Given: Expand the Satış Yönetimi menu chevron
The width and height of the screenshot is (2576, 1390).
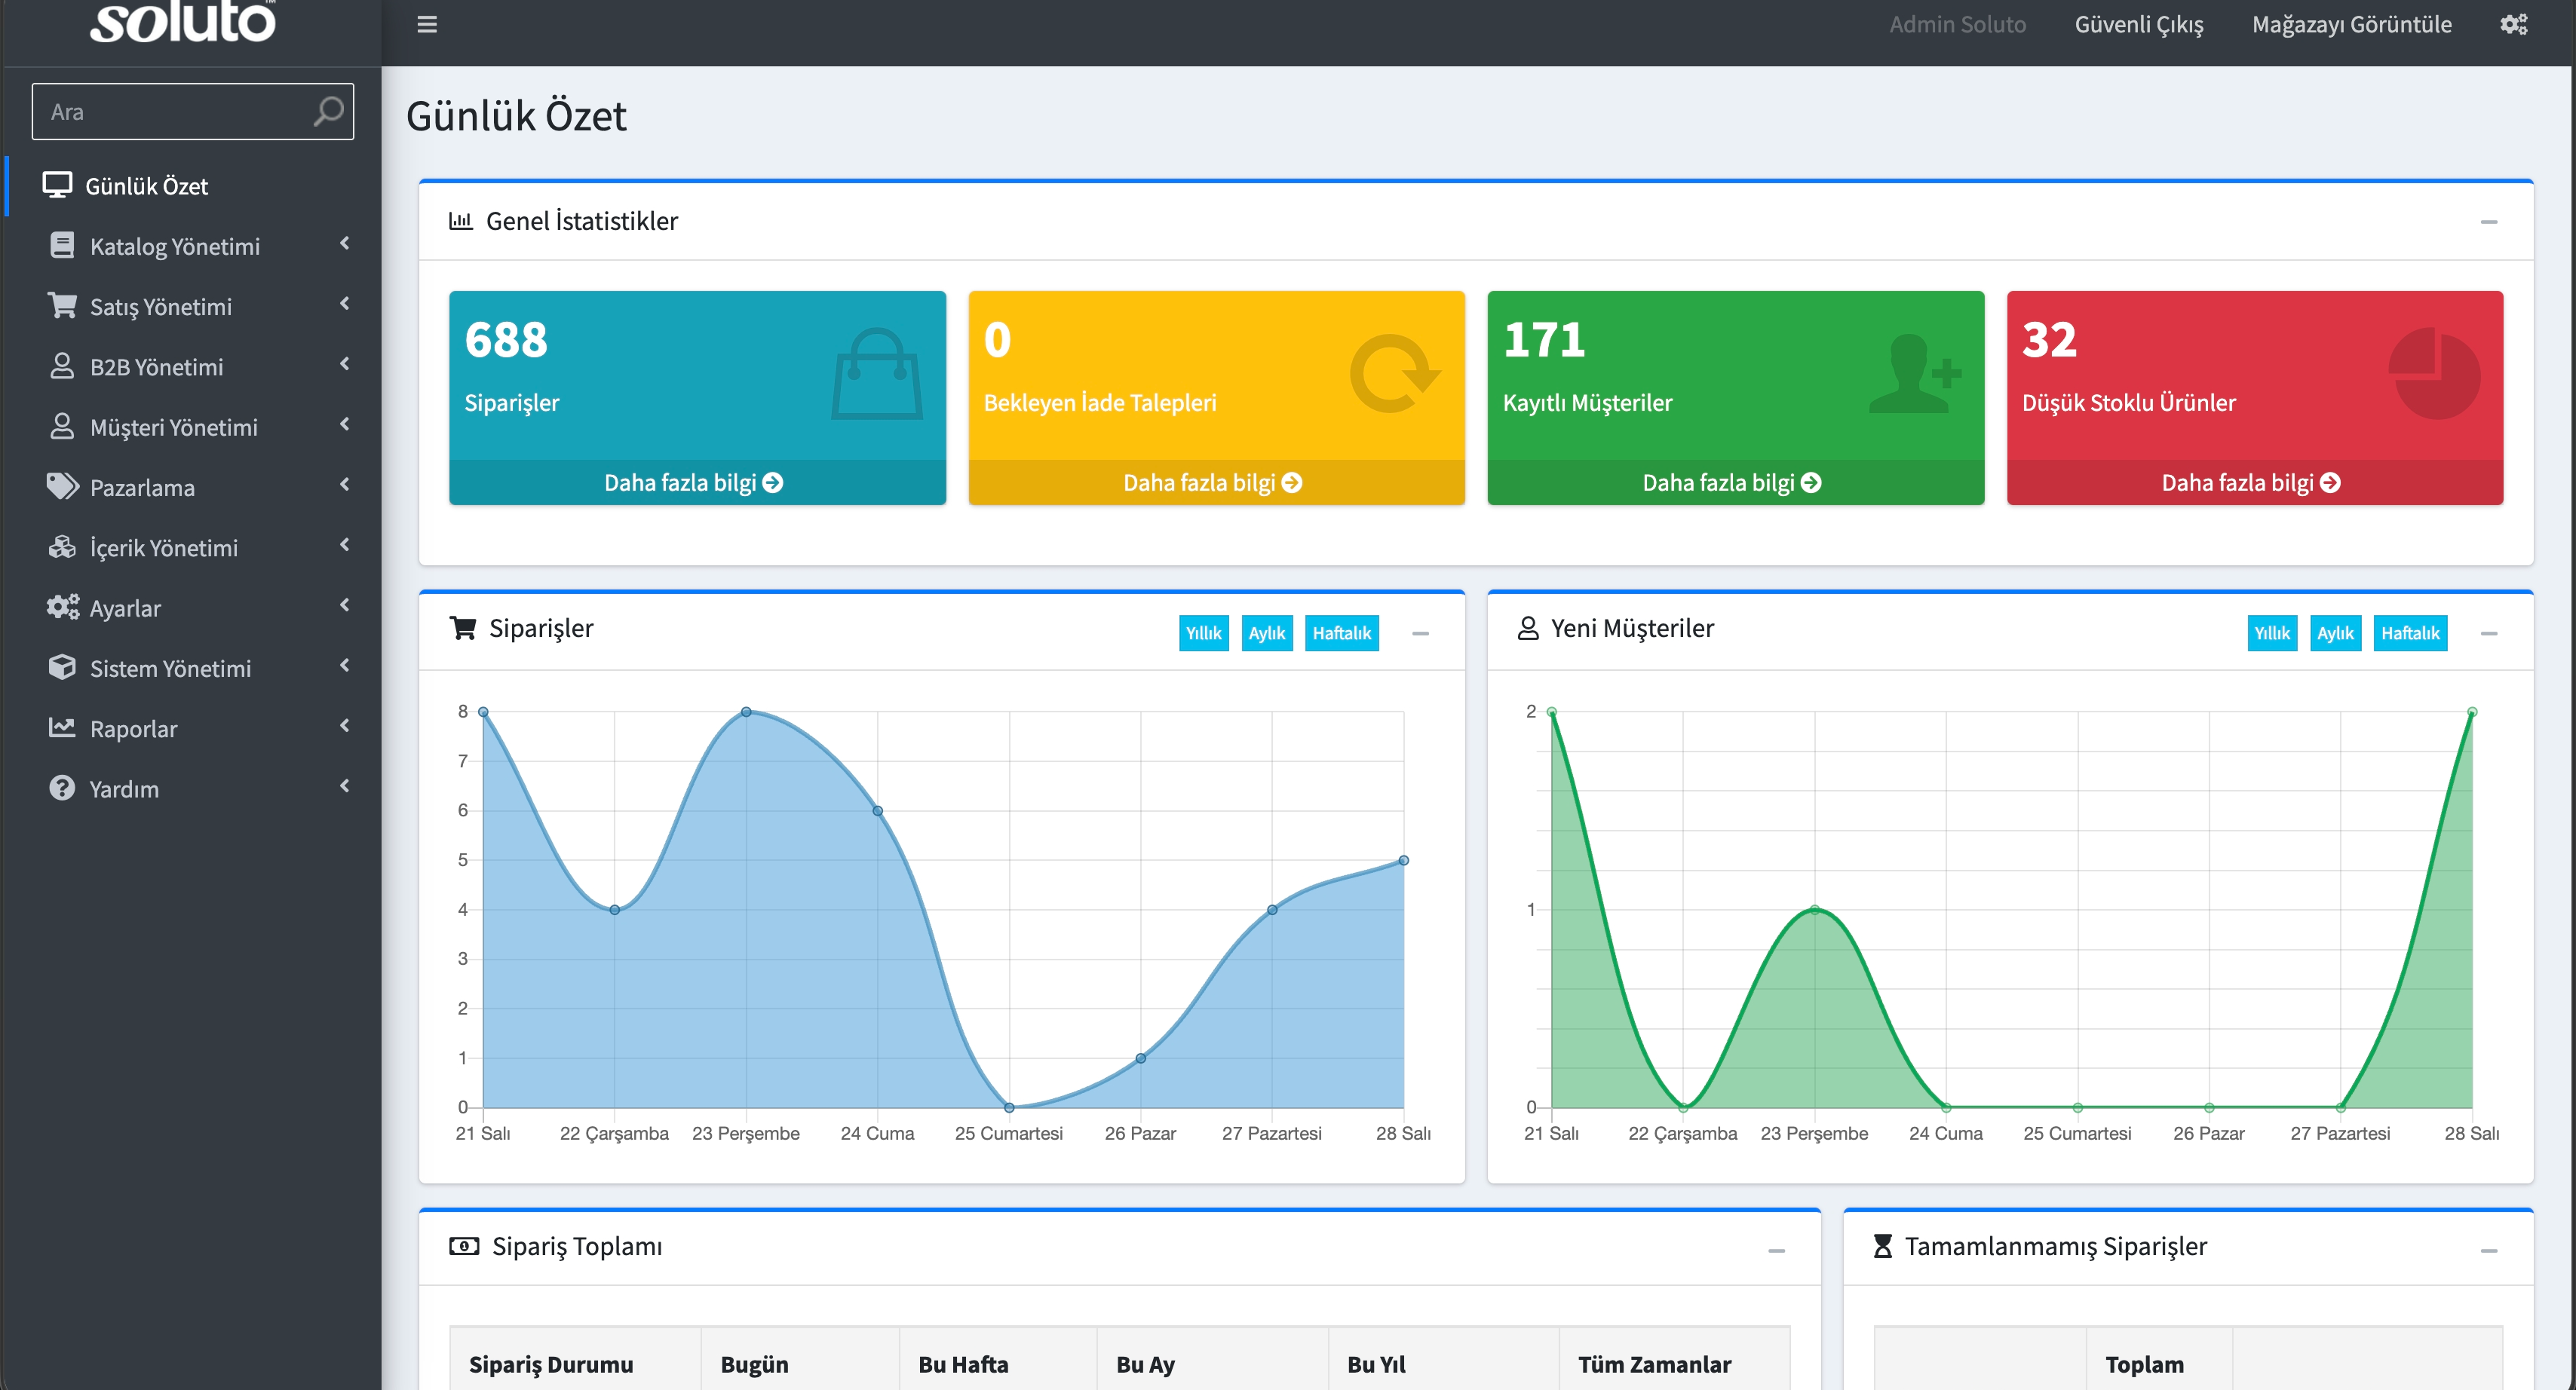Looking at the screenshot, I should pyautogui.click(x=345, y=304).
